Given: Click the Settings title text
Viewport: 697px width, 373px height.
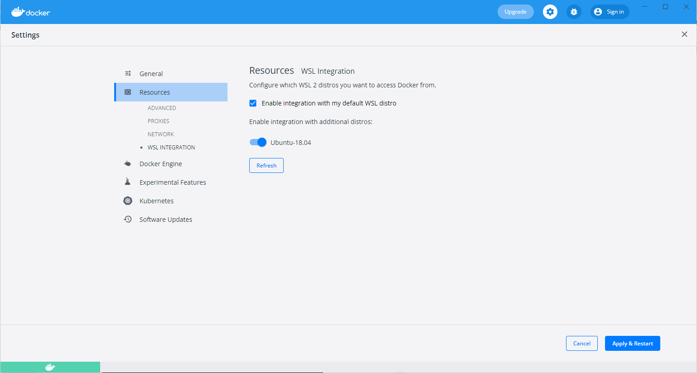Looking at the screenshot, I should 25,35.
